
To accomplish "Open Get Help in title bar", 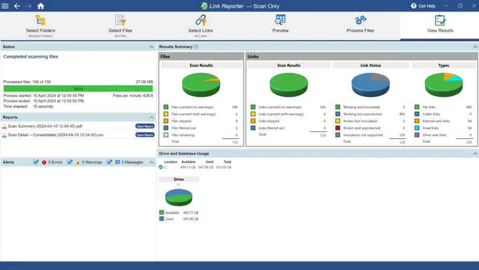I will click(x=423, y=6).
